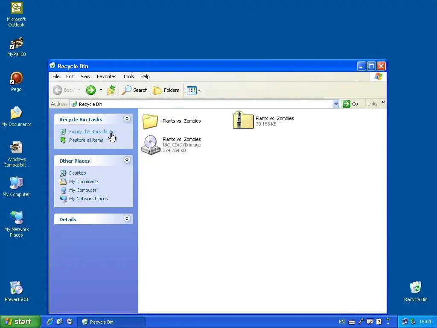The width and height of the screenshot is (437, 328).
Task: Open the Favorites menu
Action: point(106,76)
